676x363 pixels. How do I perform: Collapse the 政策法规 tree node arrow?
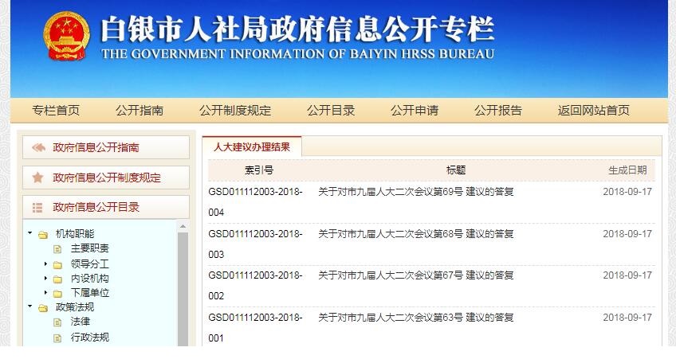pos(30,306)
